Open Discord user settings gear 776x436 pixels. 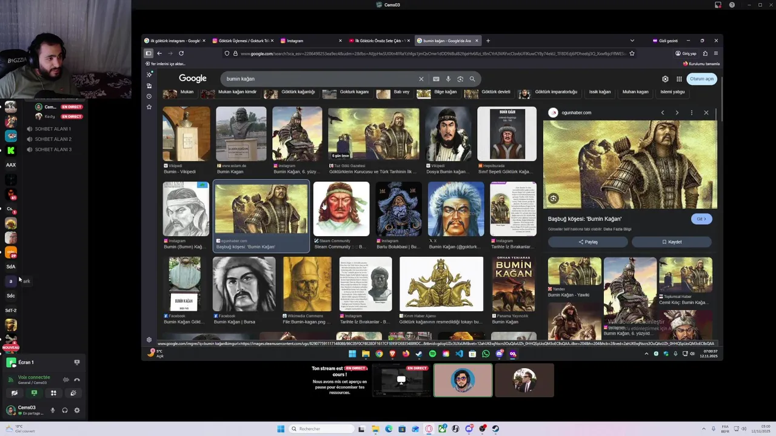click(x=77, y=410)
